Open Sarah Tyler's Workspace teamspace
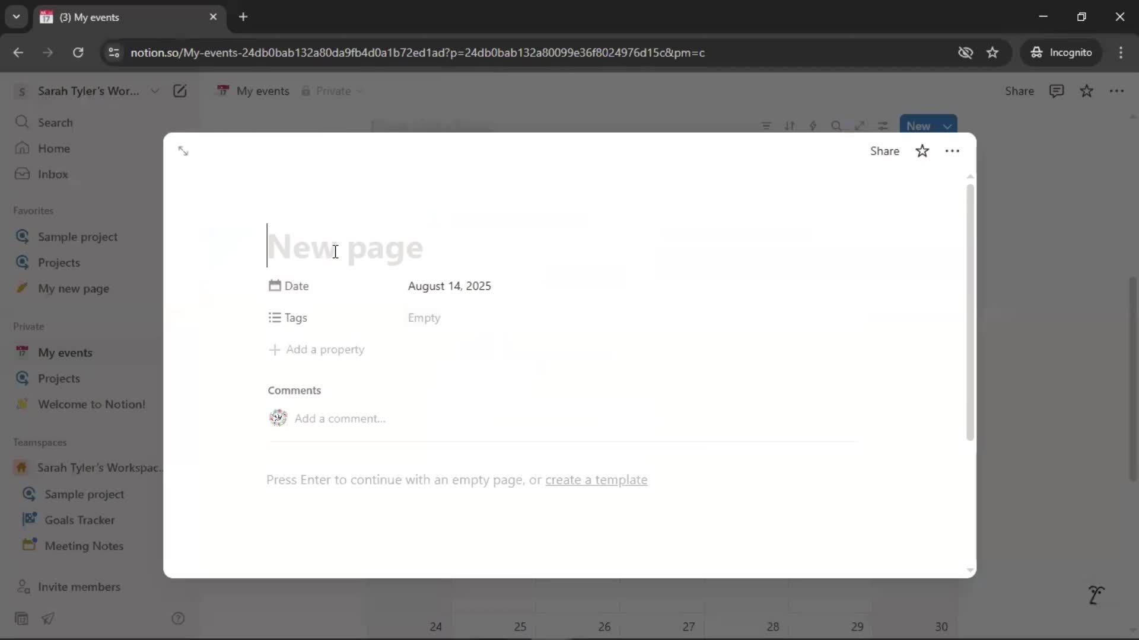The image size is (1139, 640). (x=89, y=468)
